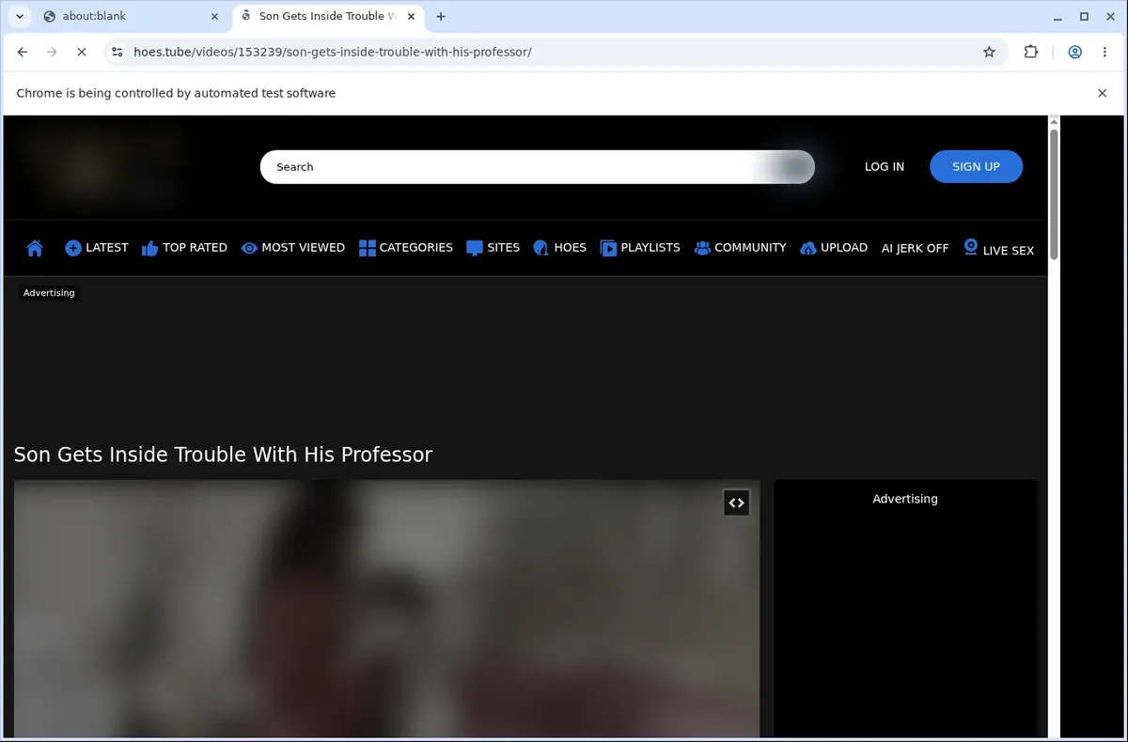Click the Sites monitor icon
Viewport: 1128px width, 742px height.
point(475,248)
